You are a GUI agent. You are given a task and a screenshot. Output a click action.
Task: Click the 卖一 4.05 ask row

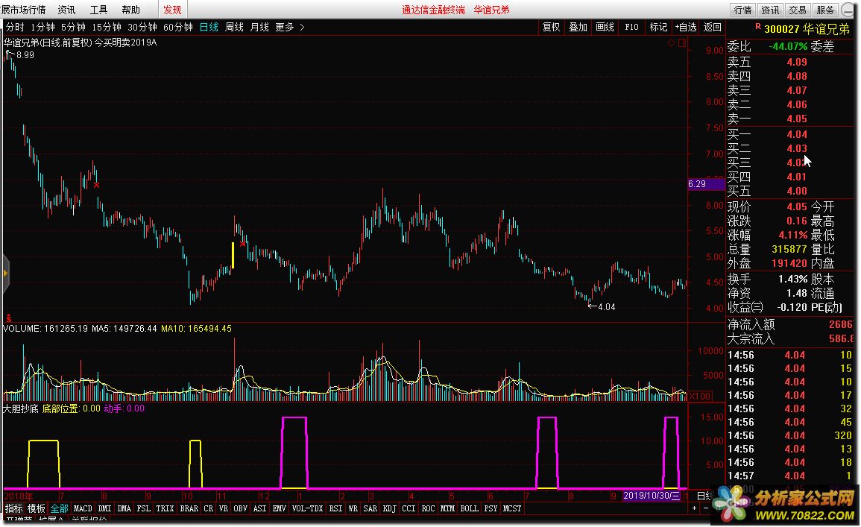tap(791, 119)
